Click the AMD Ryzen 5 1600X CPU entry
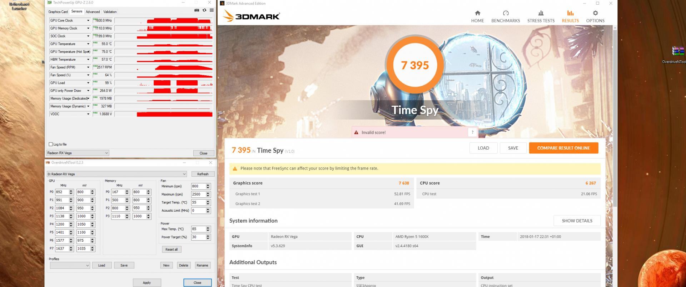 (434, 237)
